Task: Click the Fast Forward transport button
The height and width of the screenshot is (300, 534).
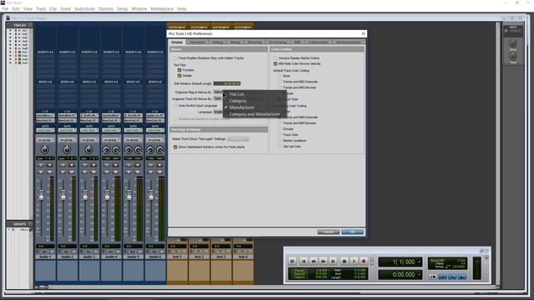Action: (x=323, y=261)
